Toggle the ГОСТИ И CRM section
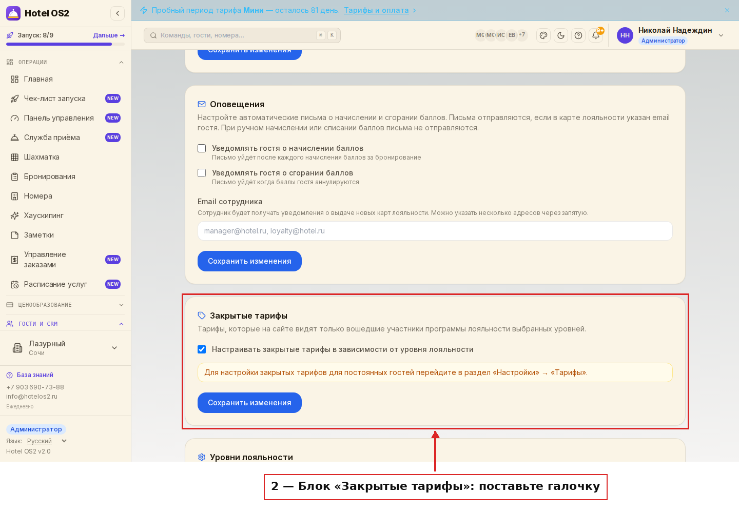 pos(65,324)
